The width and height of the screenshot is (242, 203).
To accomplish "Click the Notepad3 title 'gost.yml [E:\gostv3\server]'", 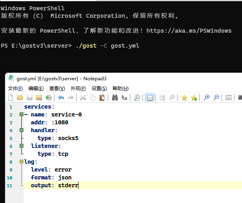I will (47, 79).
